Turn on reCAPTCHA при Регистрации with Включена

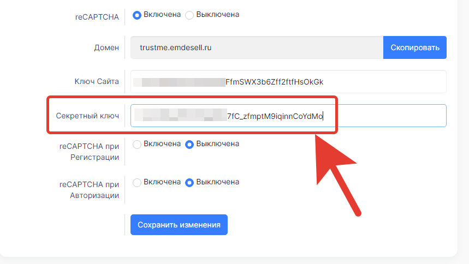(x=137, y=145)
